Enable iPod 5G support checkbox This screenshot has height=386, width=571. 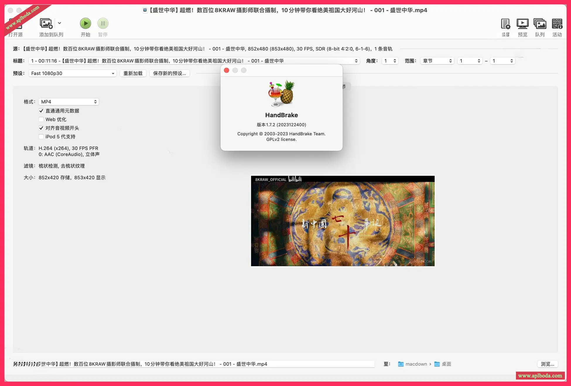[41, 136]
